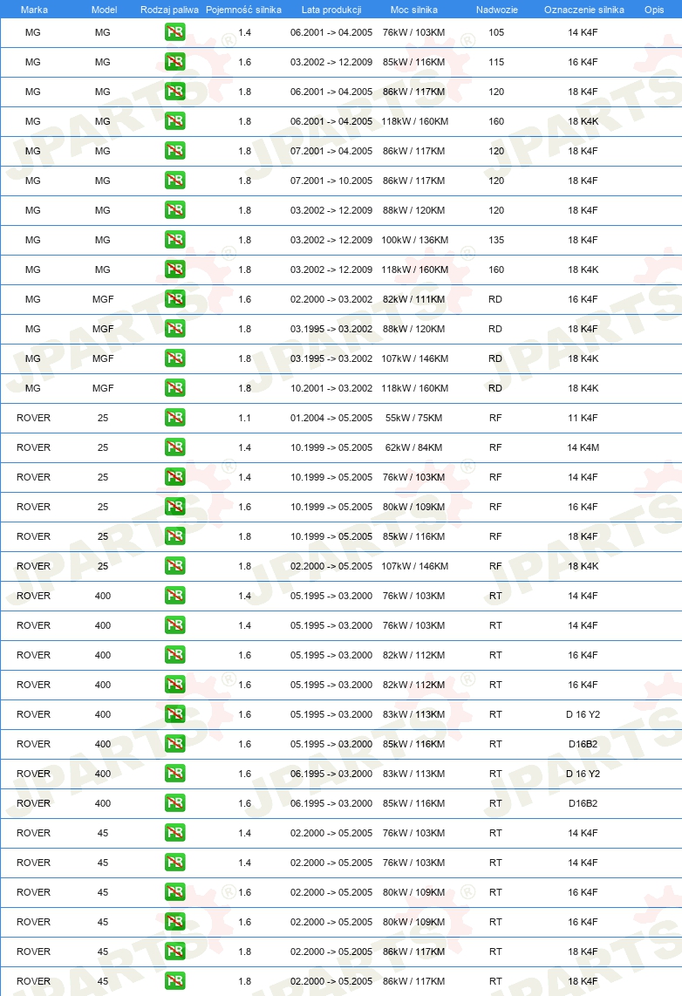Image resolution: width=682 pixels, height=996 pixels.
Task: Select the '1.1' engine capacity cell
Action: (244, 418)
